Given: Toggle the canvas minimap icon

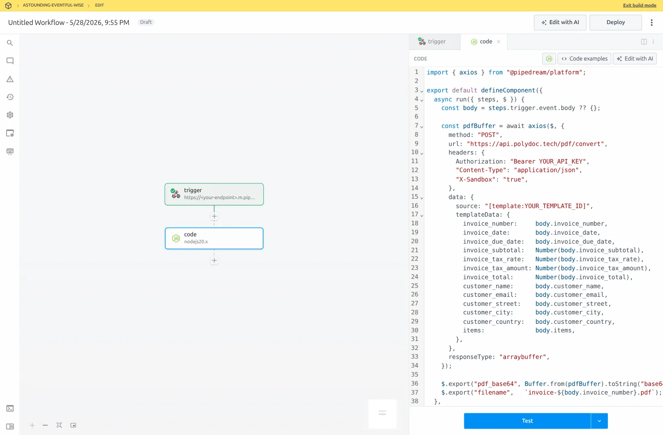Looking at the screenshot, I should point(73,425).
